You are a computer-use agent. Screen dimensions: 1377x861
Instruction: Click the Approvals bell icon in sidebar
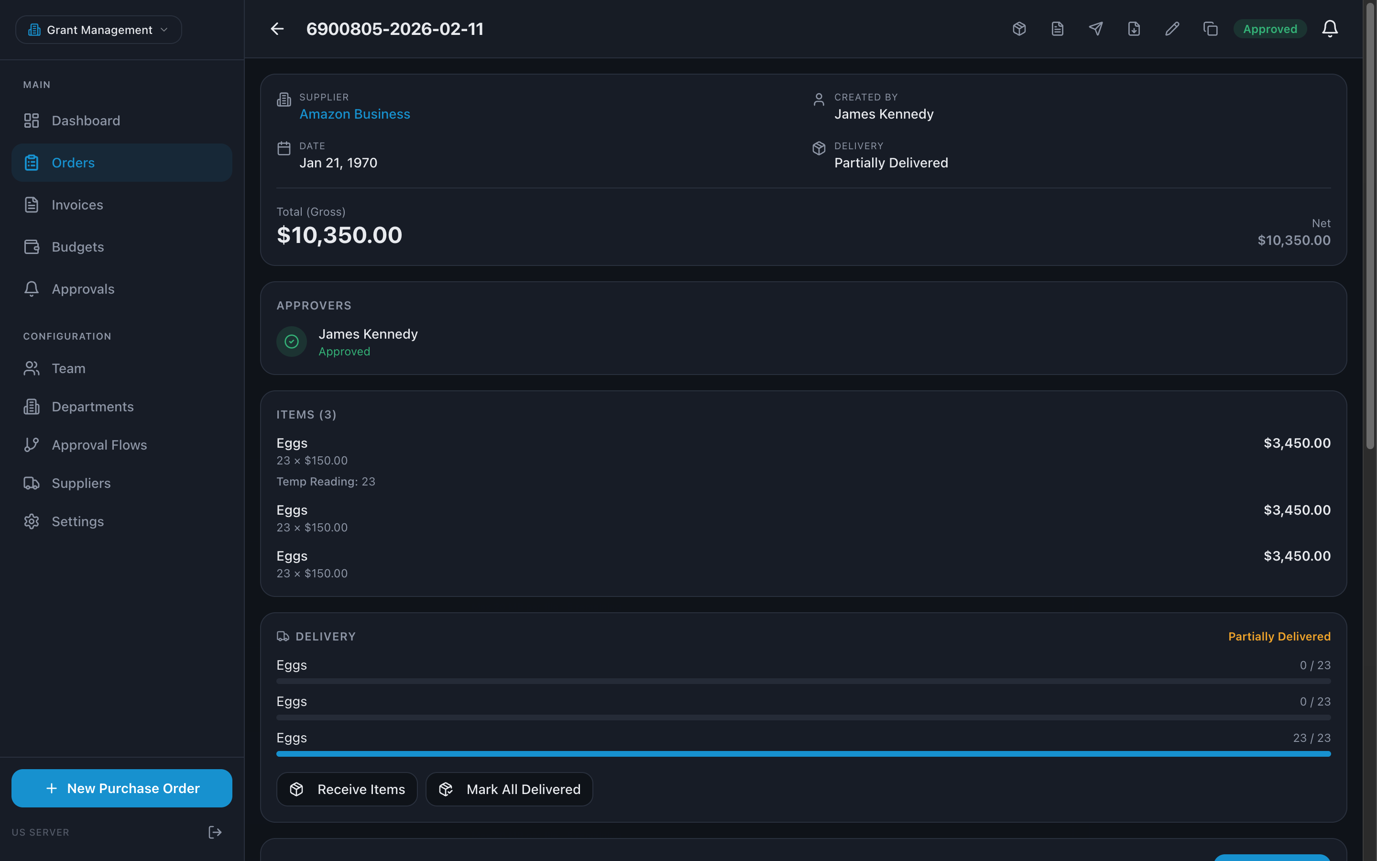(x=31, y=289)
